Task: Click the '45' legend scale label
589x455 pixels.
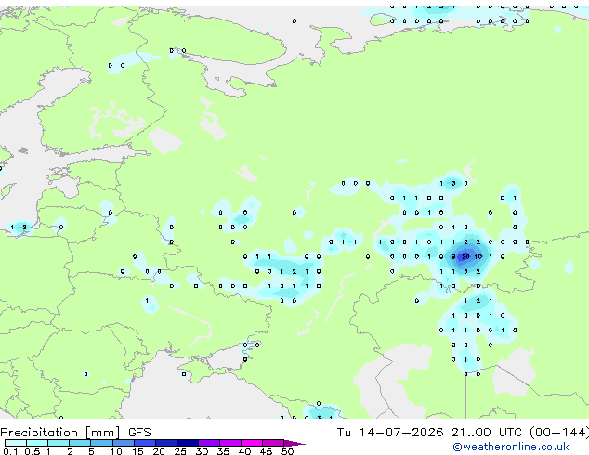Action: click(266, 451)
